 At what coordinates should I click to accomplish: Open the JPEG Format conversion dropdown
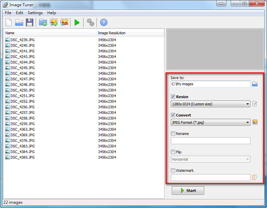210,122
